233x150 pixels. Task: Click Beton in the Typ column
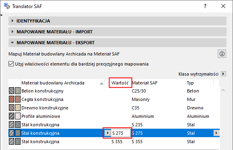(x=193, y=91)
